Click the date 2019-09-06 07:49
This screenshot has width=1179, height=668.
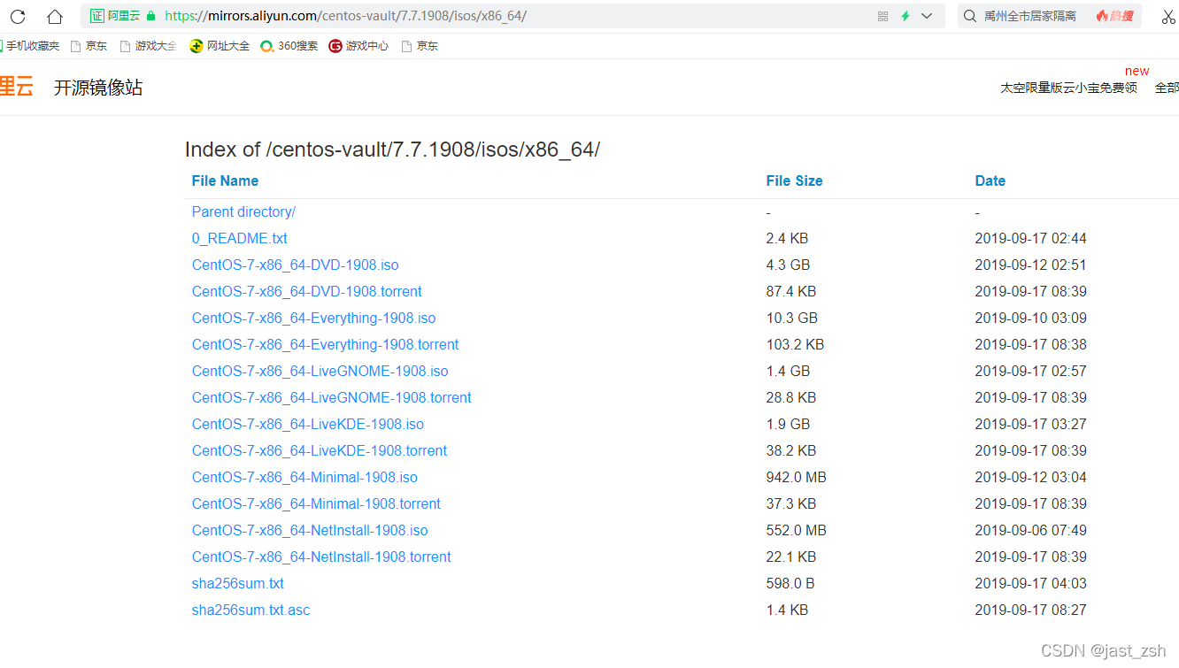point(1030,530)
